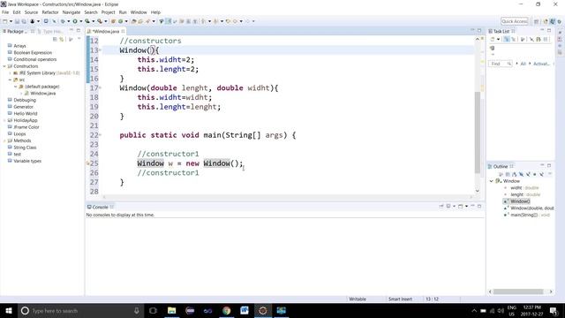
Task: Open the Source menu
Action: coord(31,12)
